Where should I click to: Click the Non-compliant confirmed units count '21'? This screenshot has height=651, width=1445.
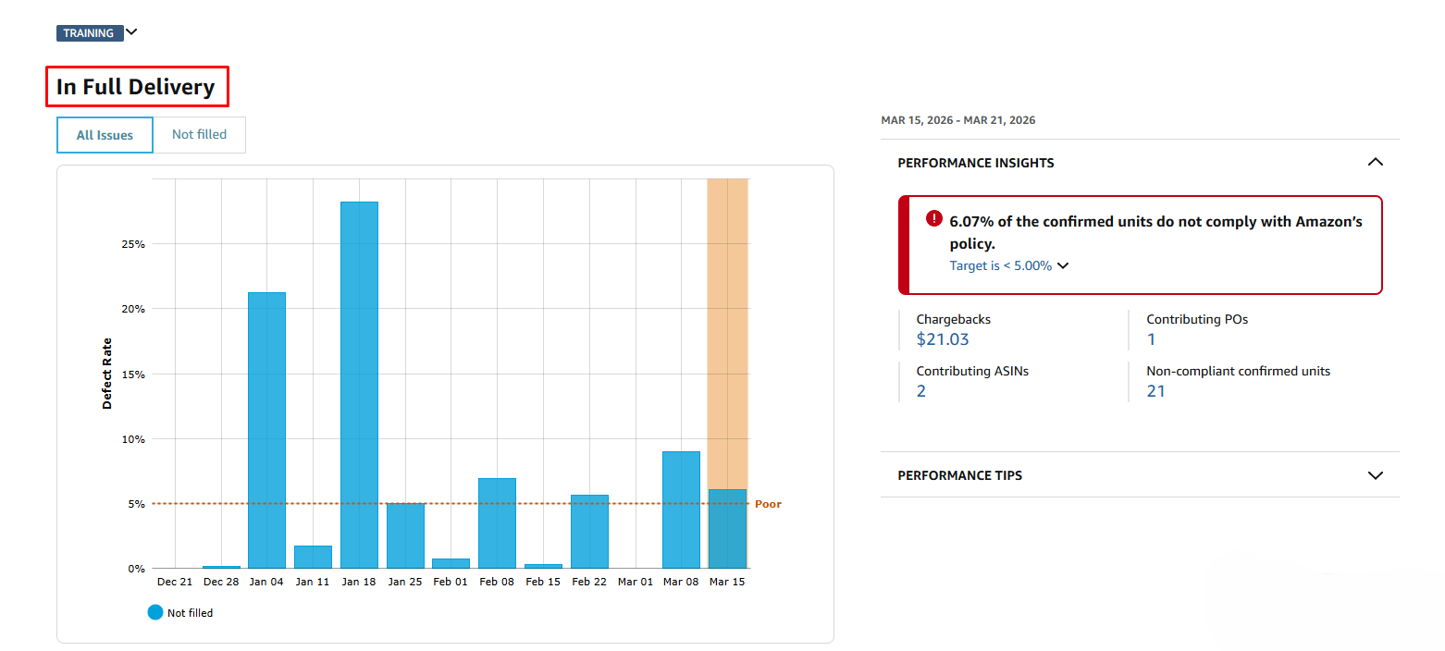click(1155, 390)
